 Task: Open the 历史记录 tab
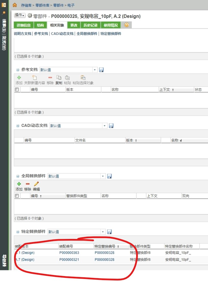click(x=91, y=25)
